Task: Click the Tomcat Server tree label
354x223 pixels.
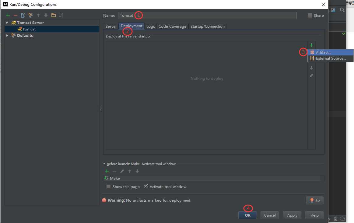Action: 30,23
